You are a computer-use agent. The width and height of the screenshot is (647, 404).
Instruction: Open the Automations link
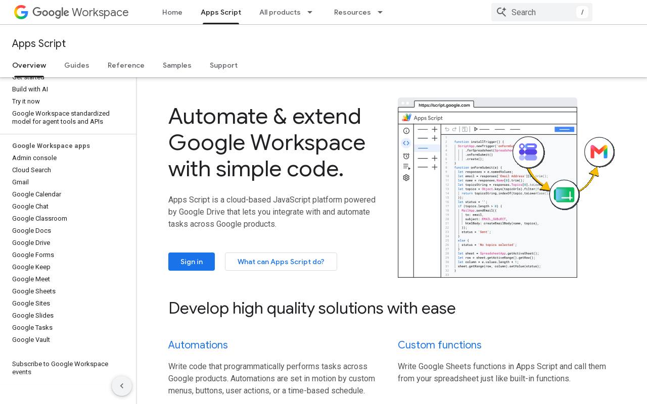coord(198,345)
